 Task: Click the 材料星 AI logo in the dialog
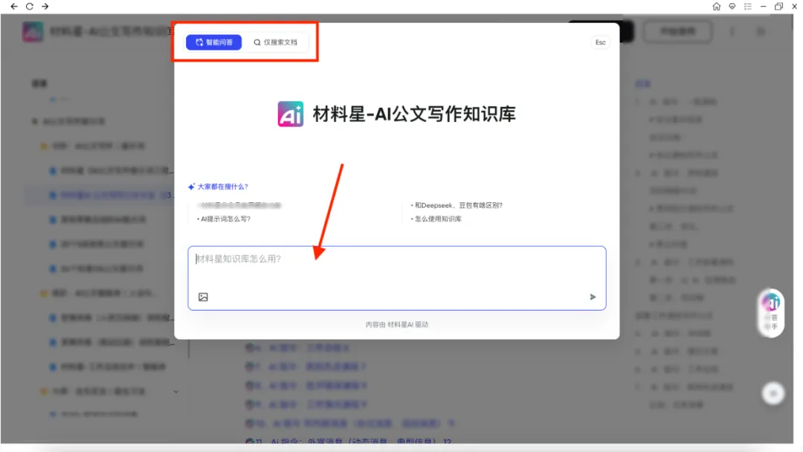291,114
